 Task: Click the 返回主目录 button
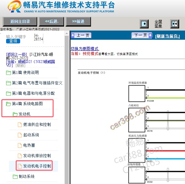(20, 21)
